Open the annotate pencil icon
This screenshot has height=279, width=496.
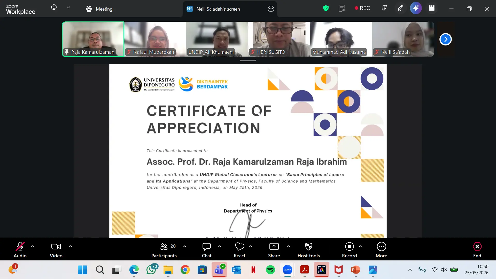400,9
